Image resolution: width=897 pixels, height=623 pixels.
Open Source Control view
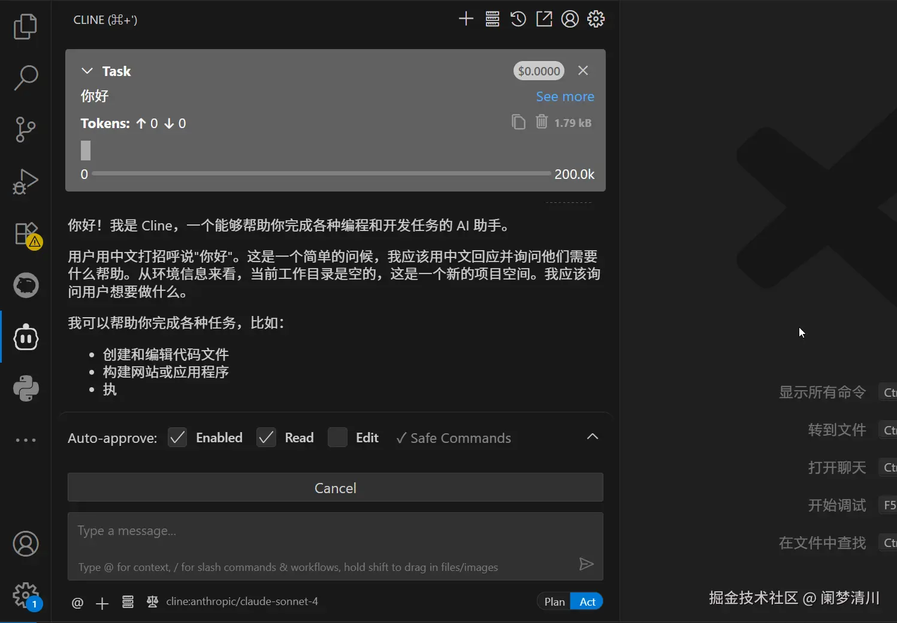[25, 129]
